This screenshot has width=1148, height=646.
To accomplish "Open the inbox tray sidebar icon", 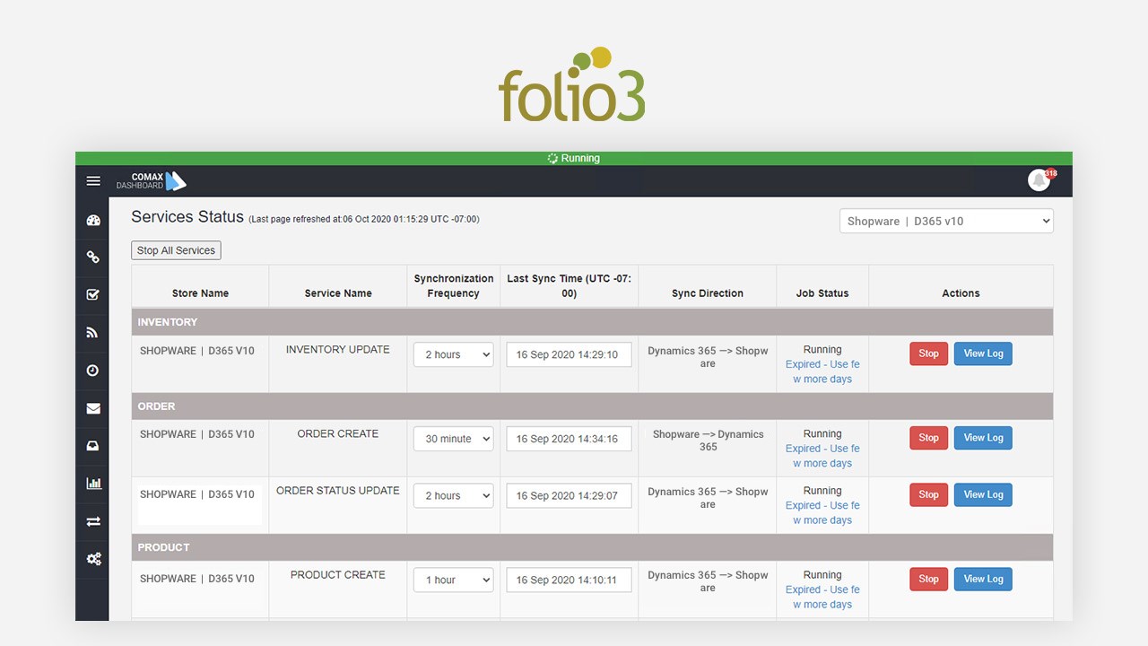I will [93, 446].
